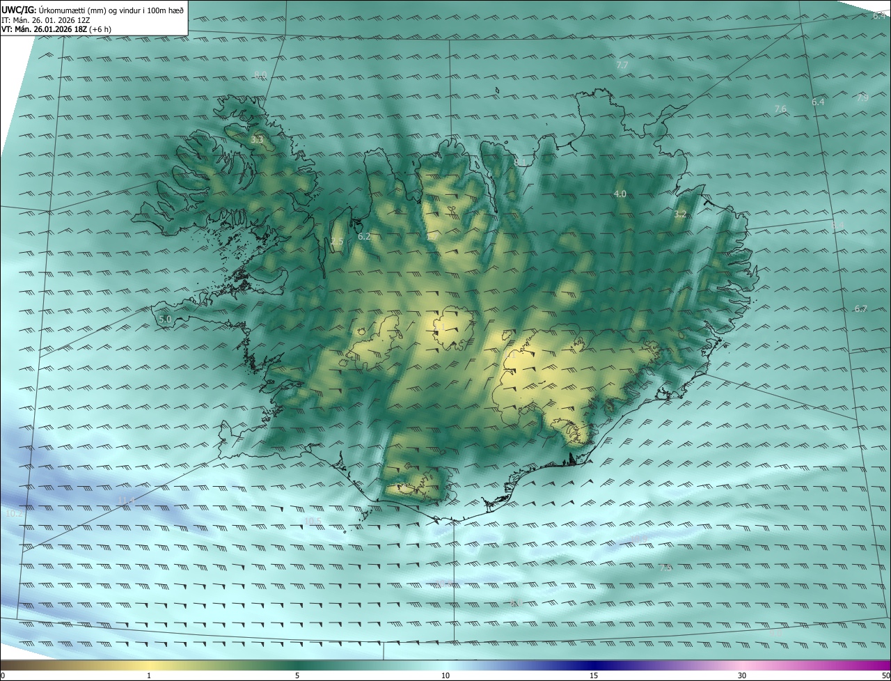
Task: Click the 10.5 value off the south coast
Action: pos(313,521)
